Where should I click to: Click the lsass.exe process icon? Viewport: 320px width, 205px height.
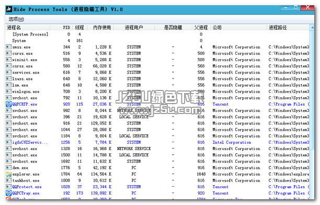coord(9,78)
